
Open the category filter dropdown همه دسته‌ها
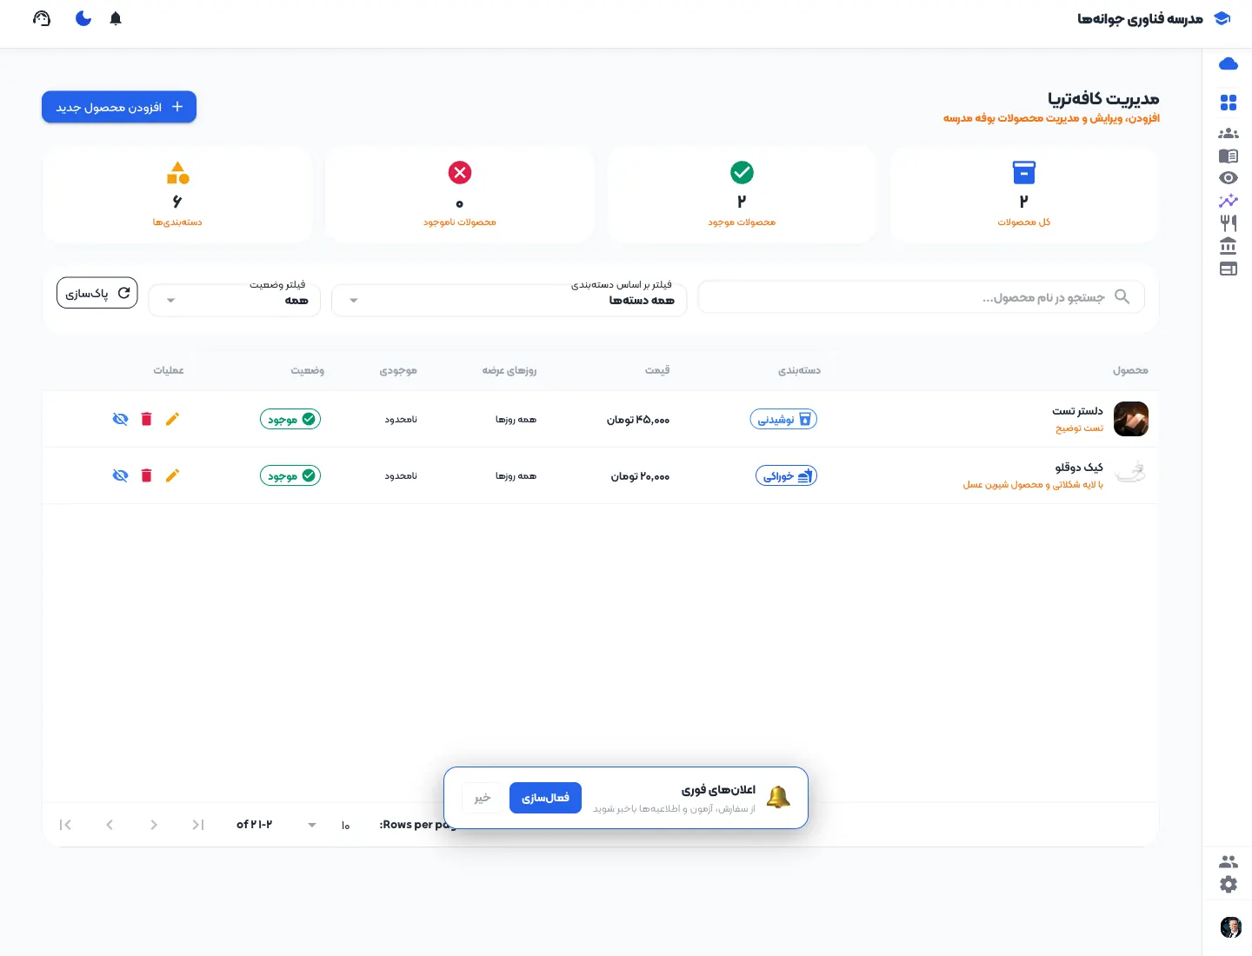[509, 300]
